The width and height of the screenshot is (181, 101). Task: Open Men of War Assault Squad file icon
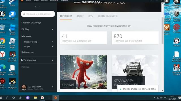click(176, 56)
